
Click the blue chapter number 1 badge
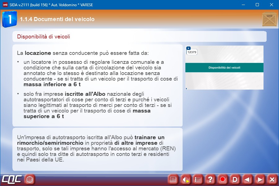[9, 19]
